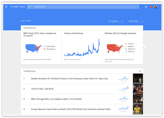Show next featured stories with arrow
The height and width of the screenshot is (118, 164).
coord(143,47)
